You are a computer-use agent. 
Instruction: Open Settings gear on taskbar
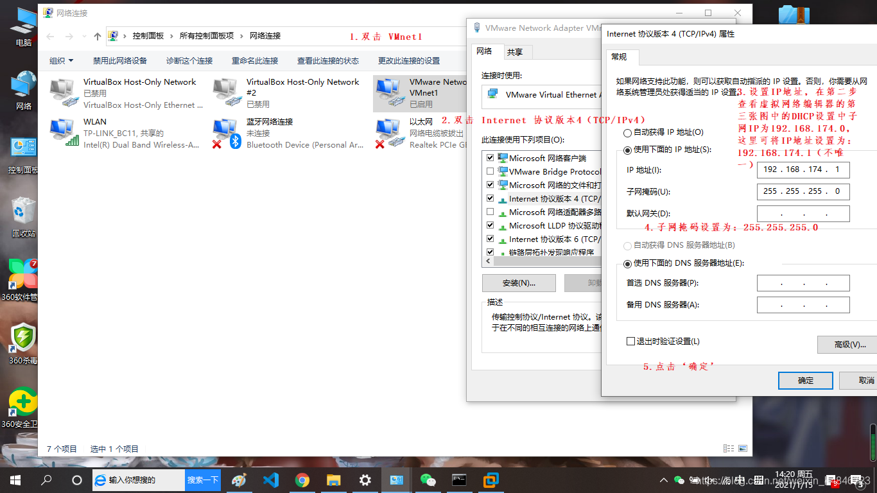point(365,480)
